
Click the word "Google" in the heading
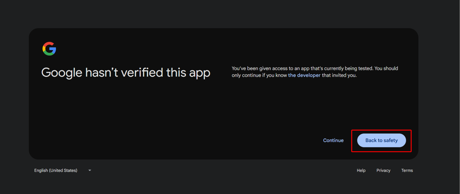pyautogui.click(x=62, y=73)
